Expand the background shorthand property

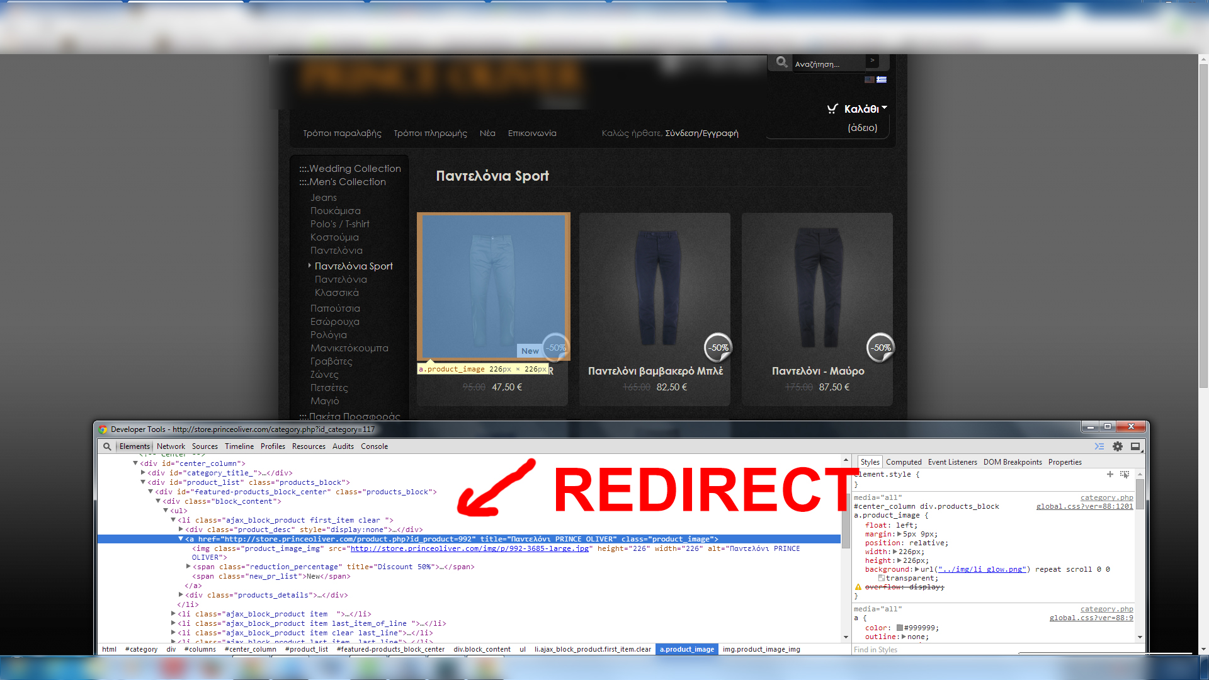(917, 569)
